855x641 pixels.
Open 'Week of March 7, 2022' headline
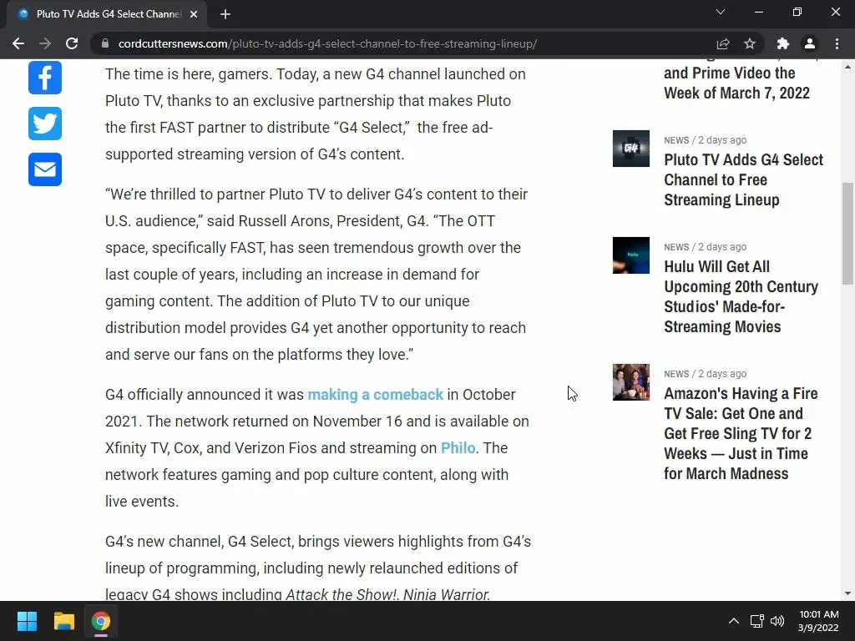[736, 83]
